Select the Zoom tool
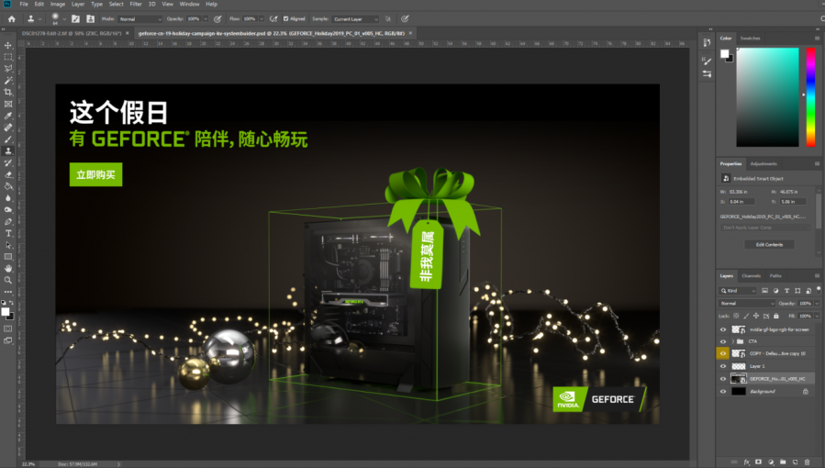 tap(8, 280)
